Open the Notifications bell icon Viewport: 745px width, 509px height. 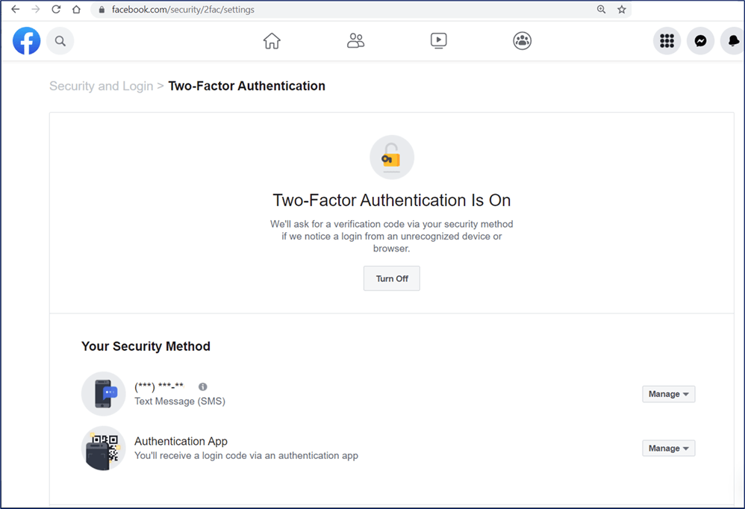tap(732, 41)
